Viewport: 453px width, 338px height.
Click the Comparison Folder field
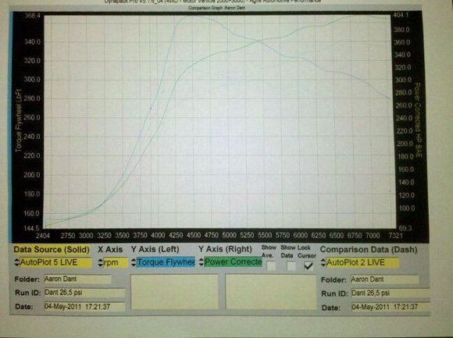pos(384,279)
